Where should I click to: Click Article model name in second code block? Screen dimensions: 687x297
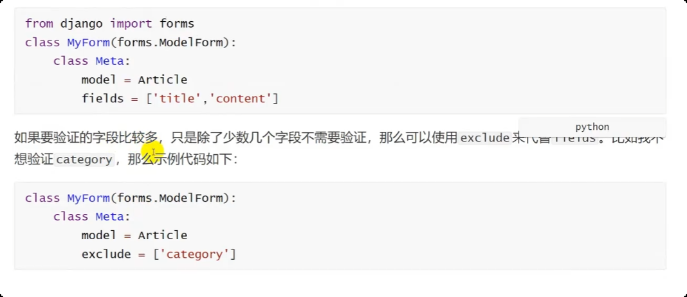coord(163,235)
